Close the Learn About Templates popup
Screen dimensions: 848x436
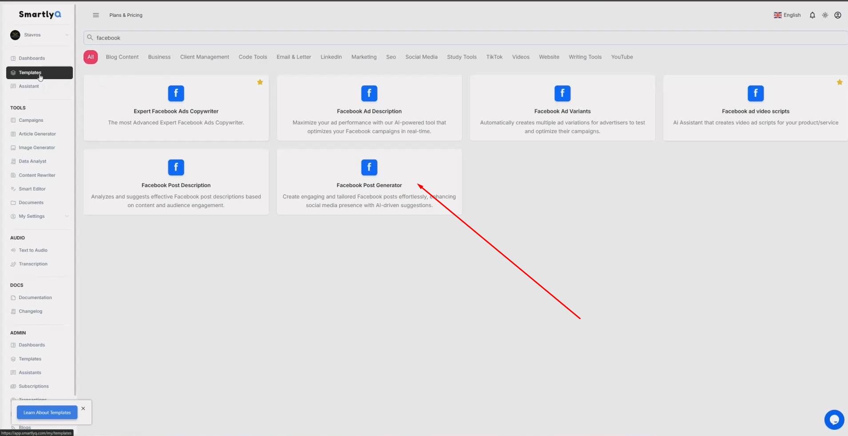tap(83, 408)
